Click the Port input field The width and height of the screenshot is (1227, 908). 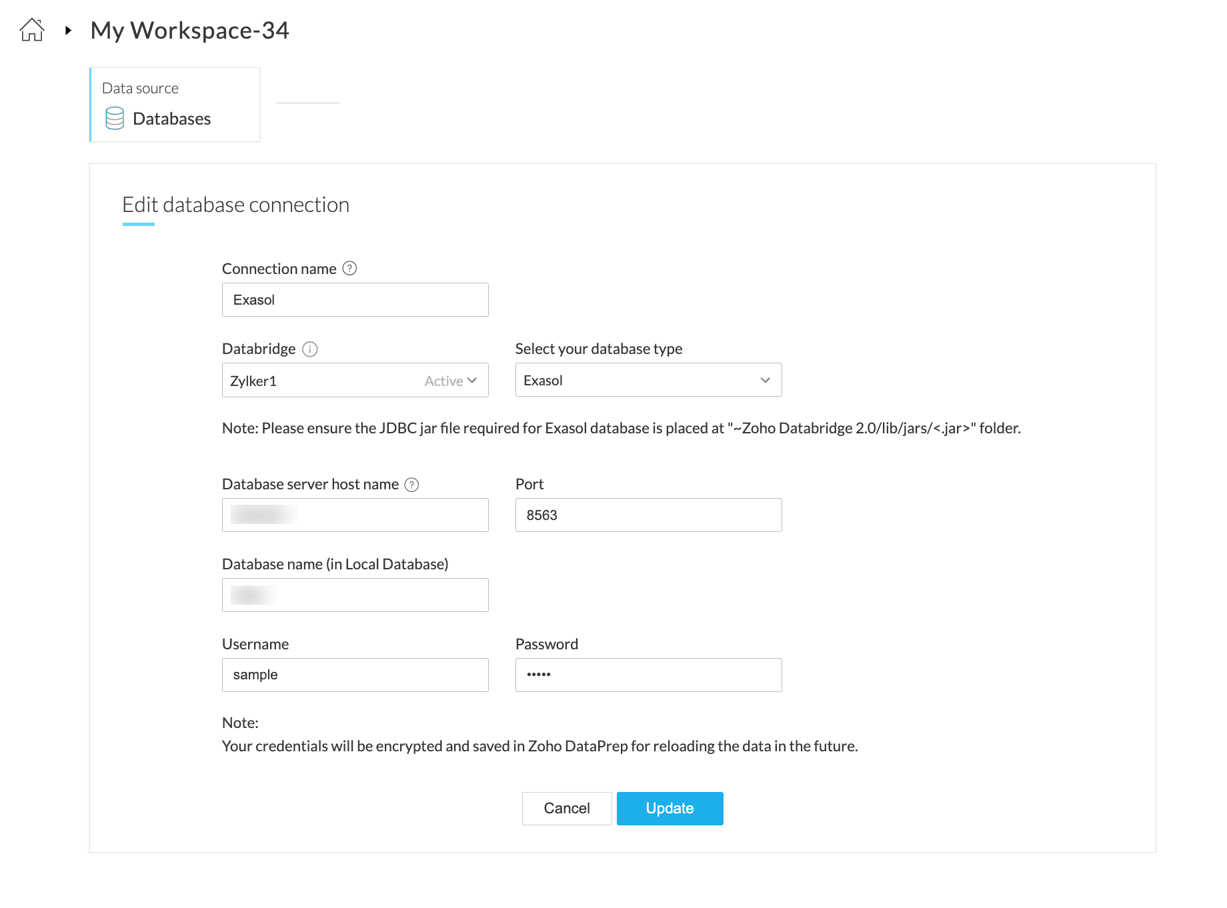point(648,515)
